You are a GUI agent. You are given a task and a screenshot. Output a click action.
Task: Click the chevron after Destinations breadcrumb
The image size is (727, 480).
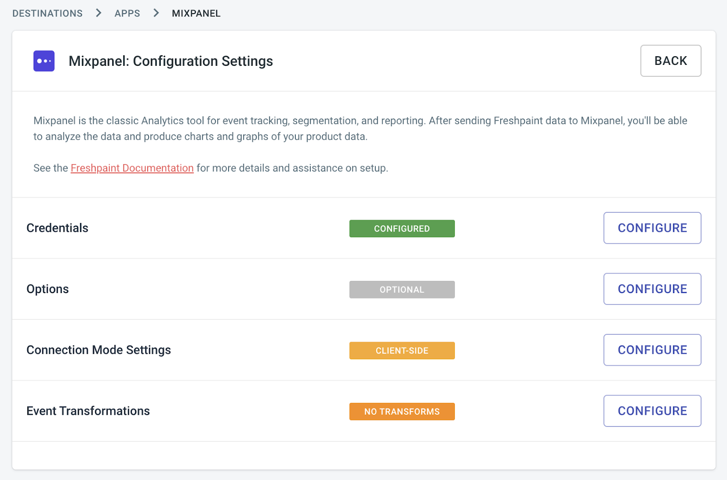click(x=99, y=13)
